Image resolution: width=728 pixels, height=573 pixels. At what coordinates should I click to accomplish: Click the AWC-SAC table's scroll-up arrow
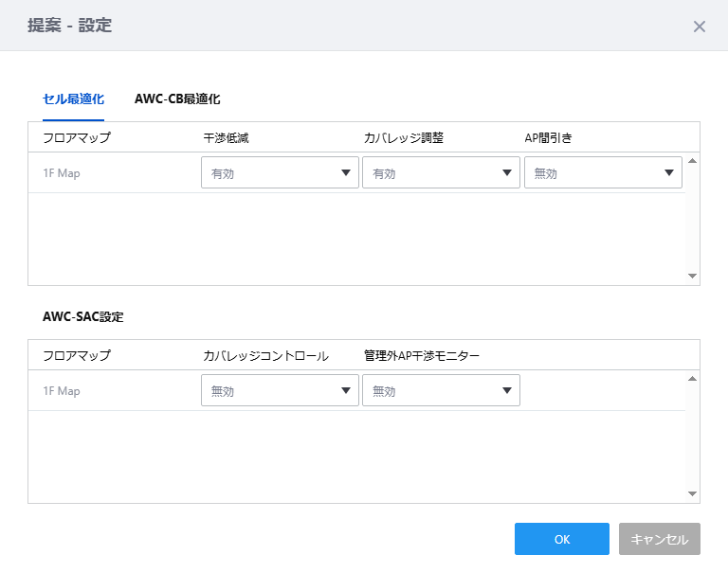(x=692, y=379)
